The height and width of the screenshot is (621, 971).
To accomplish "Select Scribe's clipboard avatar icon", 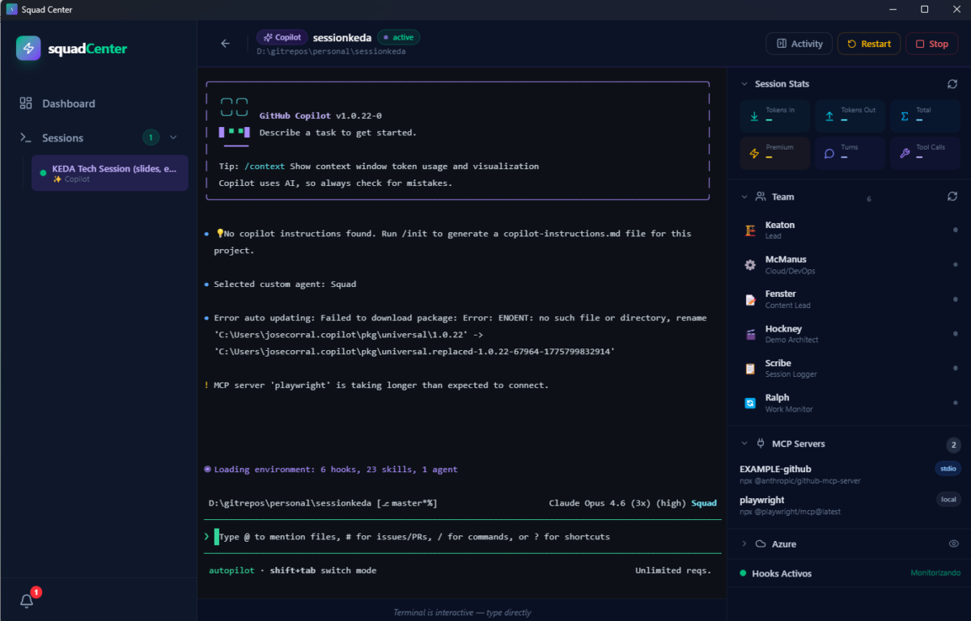I will (x=750, y=368).
